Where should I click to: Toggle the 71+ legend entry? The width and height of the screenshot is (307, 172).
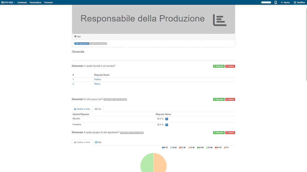(227, 147)
